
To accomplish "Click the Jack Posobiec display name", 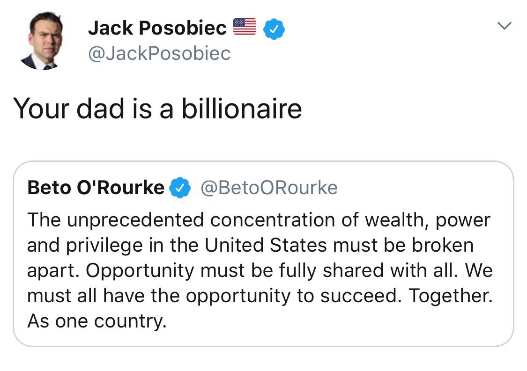I will click(x=157, y=28).
